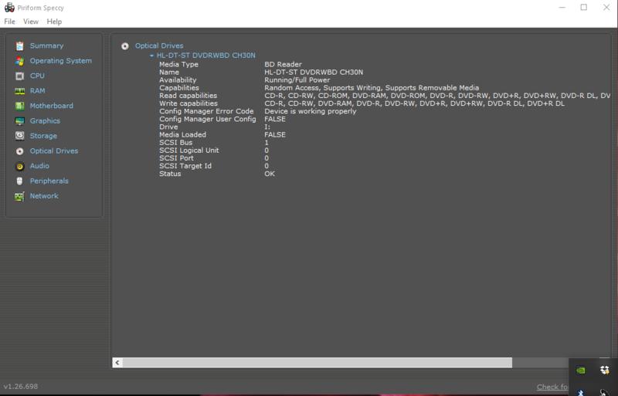This screenshot has width=618, height=396.
Task: Maximize the Speccy window
Action: [x=584, y=8]
